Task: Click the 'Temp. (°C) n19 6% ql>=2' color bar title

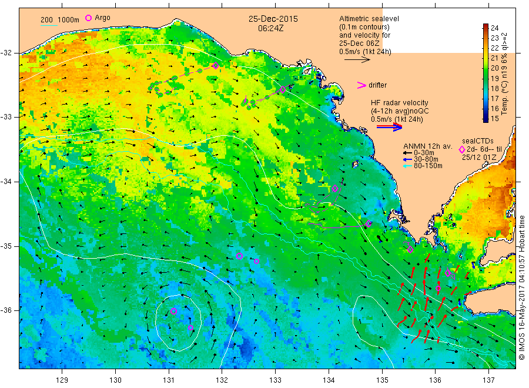Action: pyautogui.click(x=504, y=73)
